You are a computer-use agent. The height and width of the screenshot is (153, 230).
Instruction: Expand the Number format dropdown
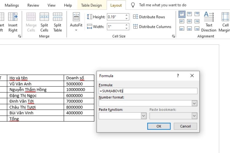coord(194,103)
